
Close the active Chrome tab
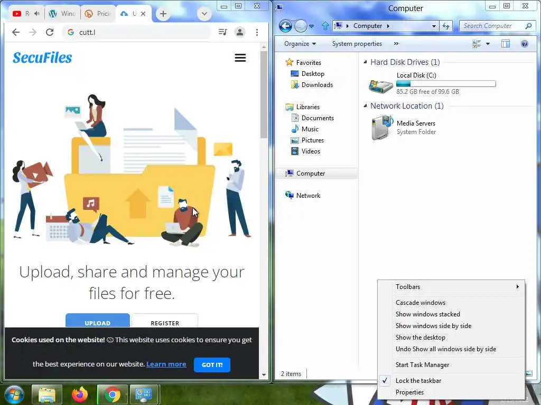[x=143, y=14]
